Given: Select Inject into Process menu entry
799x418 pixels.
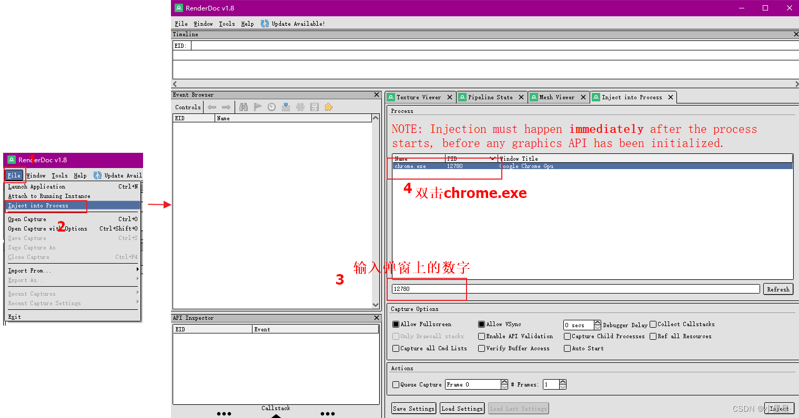Looking at the screenshot, I should coord(73,205).
